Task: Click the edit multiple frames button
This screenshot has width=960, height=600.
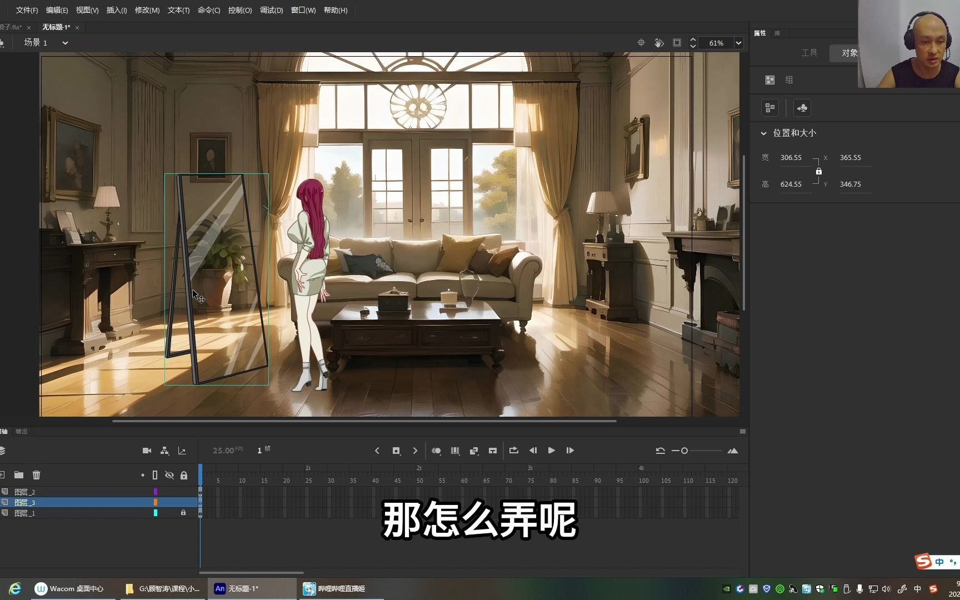Action: [x=455, y=451]
